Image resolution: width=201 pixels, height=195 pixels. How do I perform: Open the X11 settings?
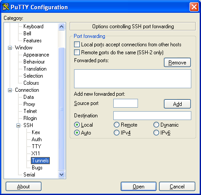pyautogui.click(x=36, y=154)
